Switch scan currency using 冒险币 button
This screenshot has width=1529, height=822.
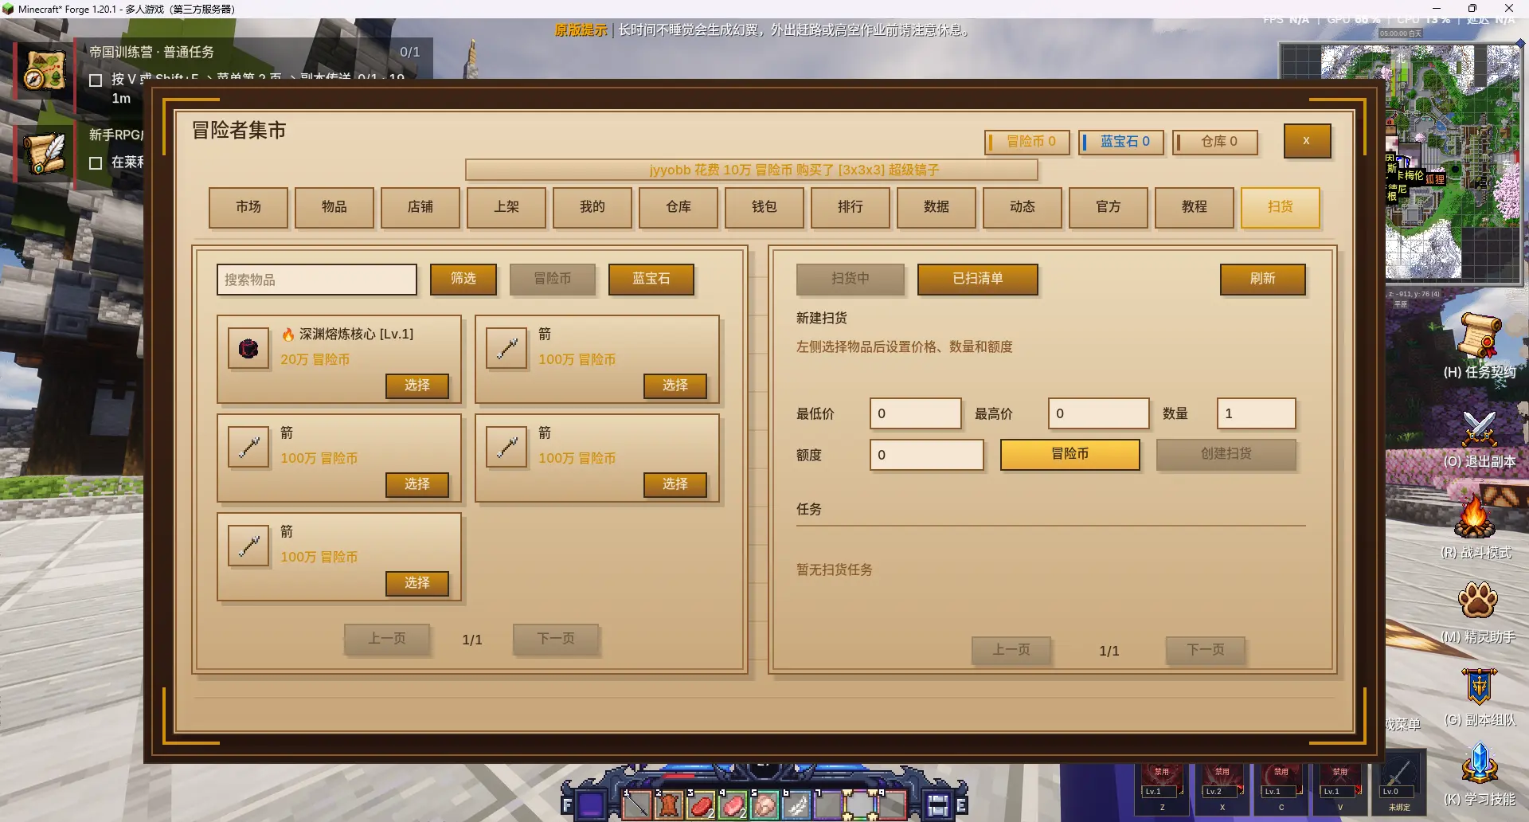(1070, 454)
